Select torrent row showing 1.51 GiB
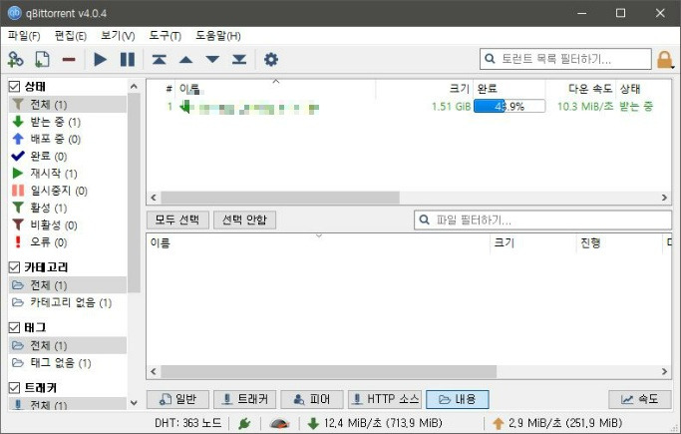681x434 pixels. coord(409,107)
